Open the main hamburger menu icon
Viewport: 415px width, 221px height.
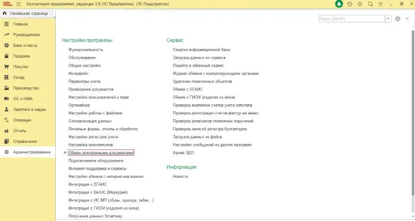coord(18,4)
